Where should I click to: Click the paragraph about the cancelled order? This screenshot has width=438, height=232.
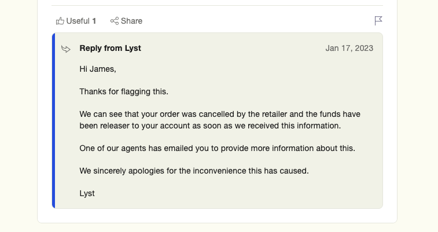point(220,120)
